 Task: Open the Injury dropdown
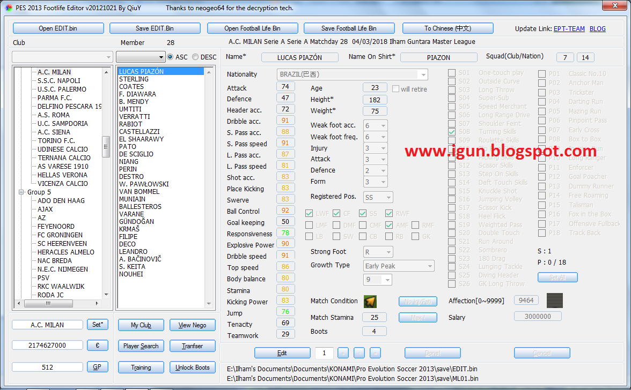coord(383,148)
